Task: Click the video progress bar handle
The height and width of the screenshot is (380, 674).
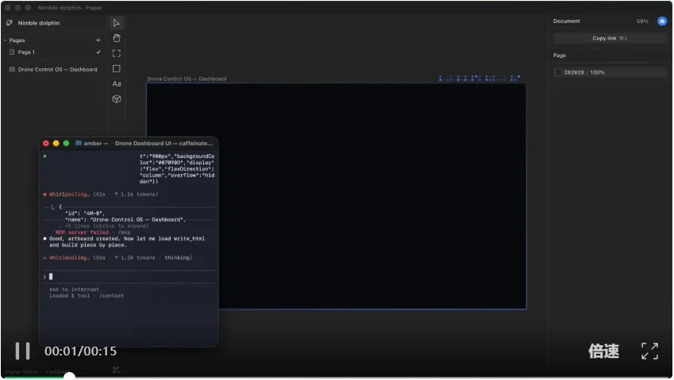Action: click(x=69, y=376)
